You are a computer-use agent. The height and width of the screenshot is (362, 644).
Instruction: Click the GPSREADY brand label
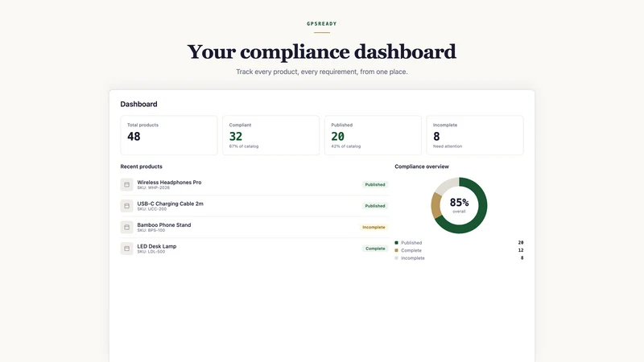321,24
